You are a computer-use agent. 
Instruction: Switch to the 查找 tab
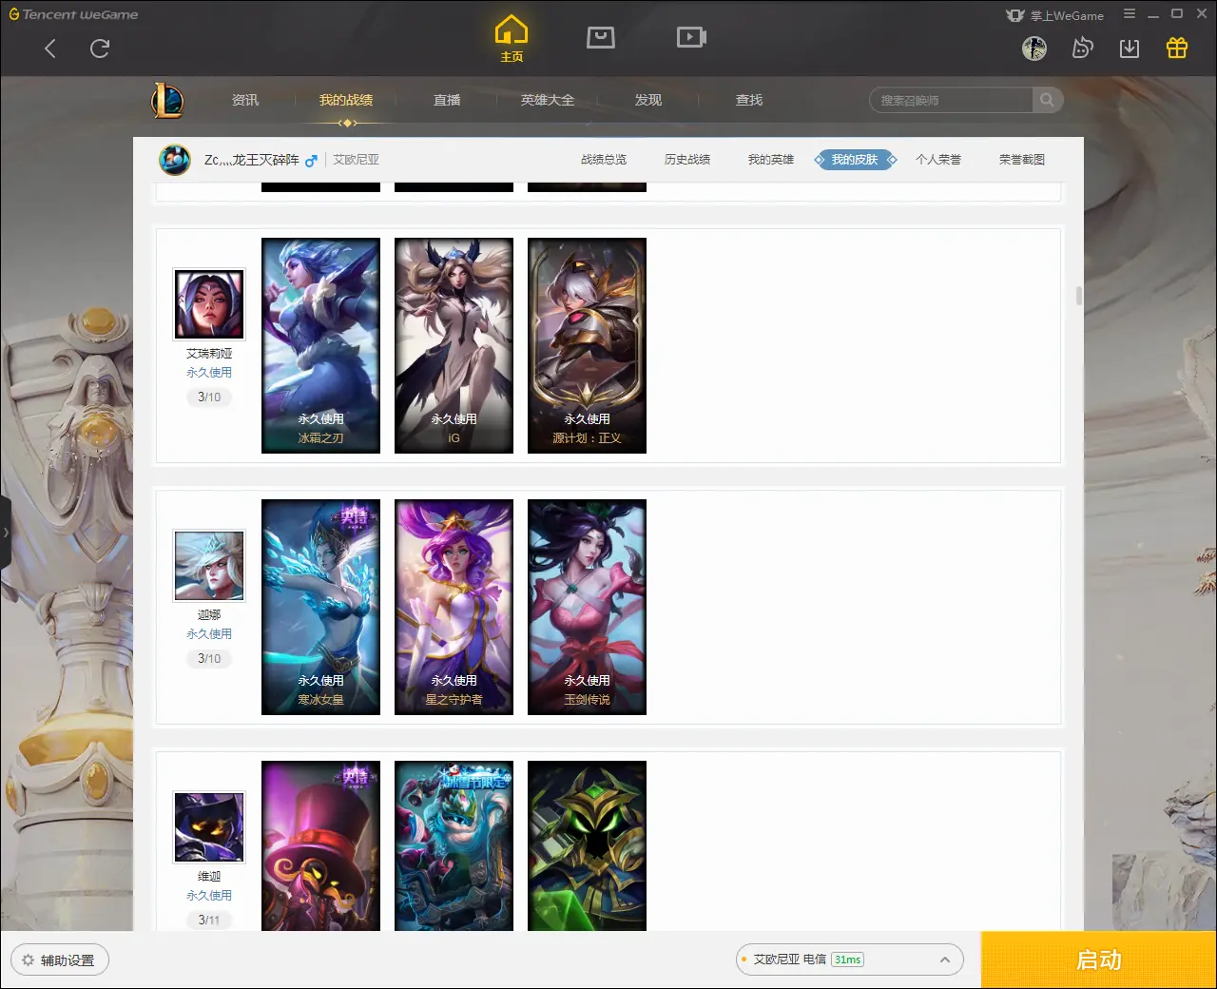point(749,100)
